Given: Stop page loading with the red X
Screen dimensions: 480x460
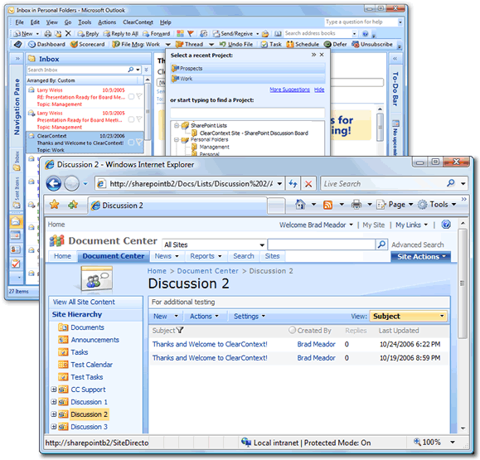Looking at the screenshot, I should [308, 184].
